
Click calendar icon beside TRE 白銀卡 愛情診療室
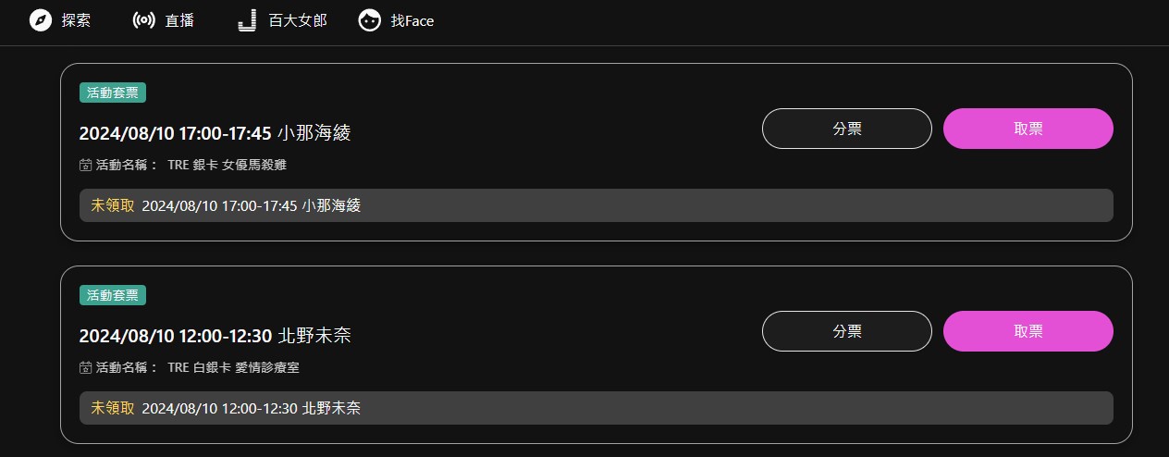[86, 367]
